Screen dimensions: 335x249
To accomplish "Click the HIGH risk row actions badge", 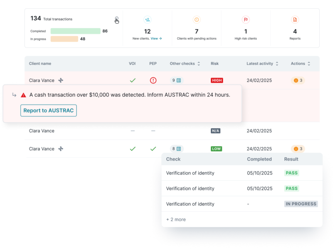I will coord(298,81).
